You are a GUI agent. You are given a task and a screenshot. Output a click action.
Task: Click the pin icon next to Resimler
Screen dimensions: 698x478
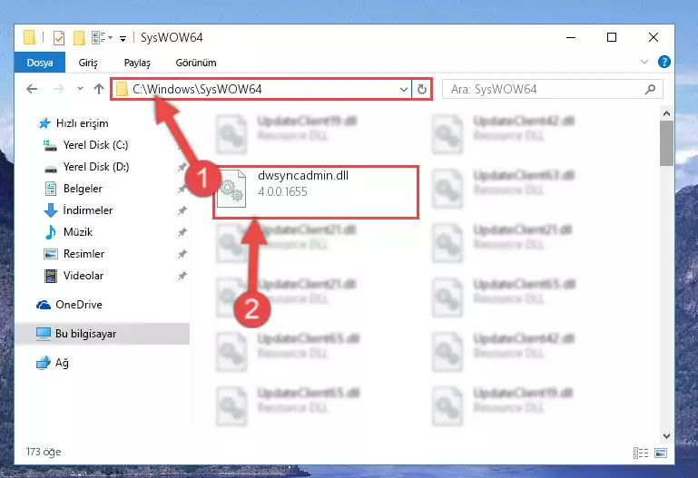click(x=182, y=254)
